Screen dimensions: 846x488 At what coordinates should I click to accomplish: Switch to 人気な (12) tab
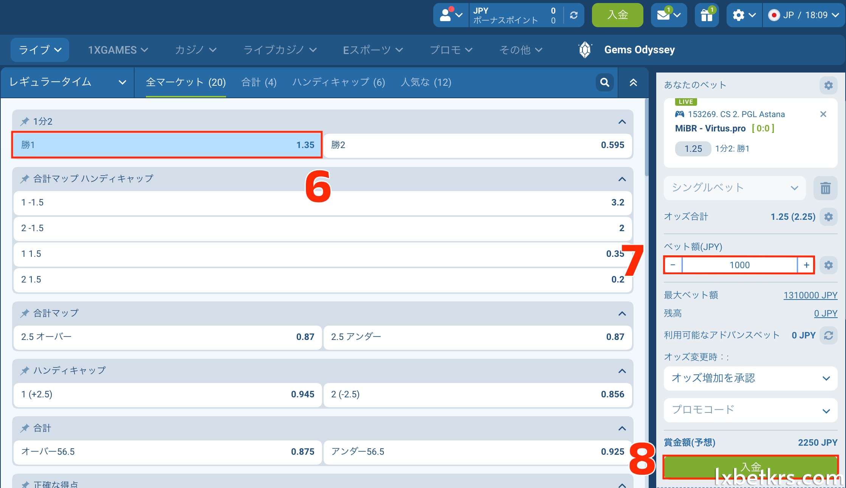[426, 82]
